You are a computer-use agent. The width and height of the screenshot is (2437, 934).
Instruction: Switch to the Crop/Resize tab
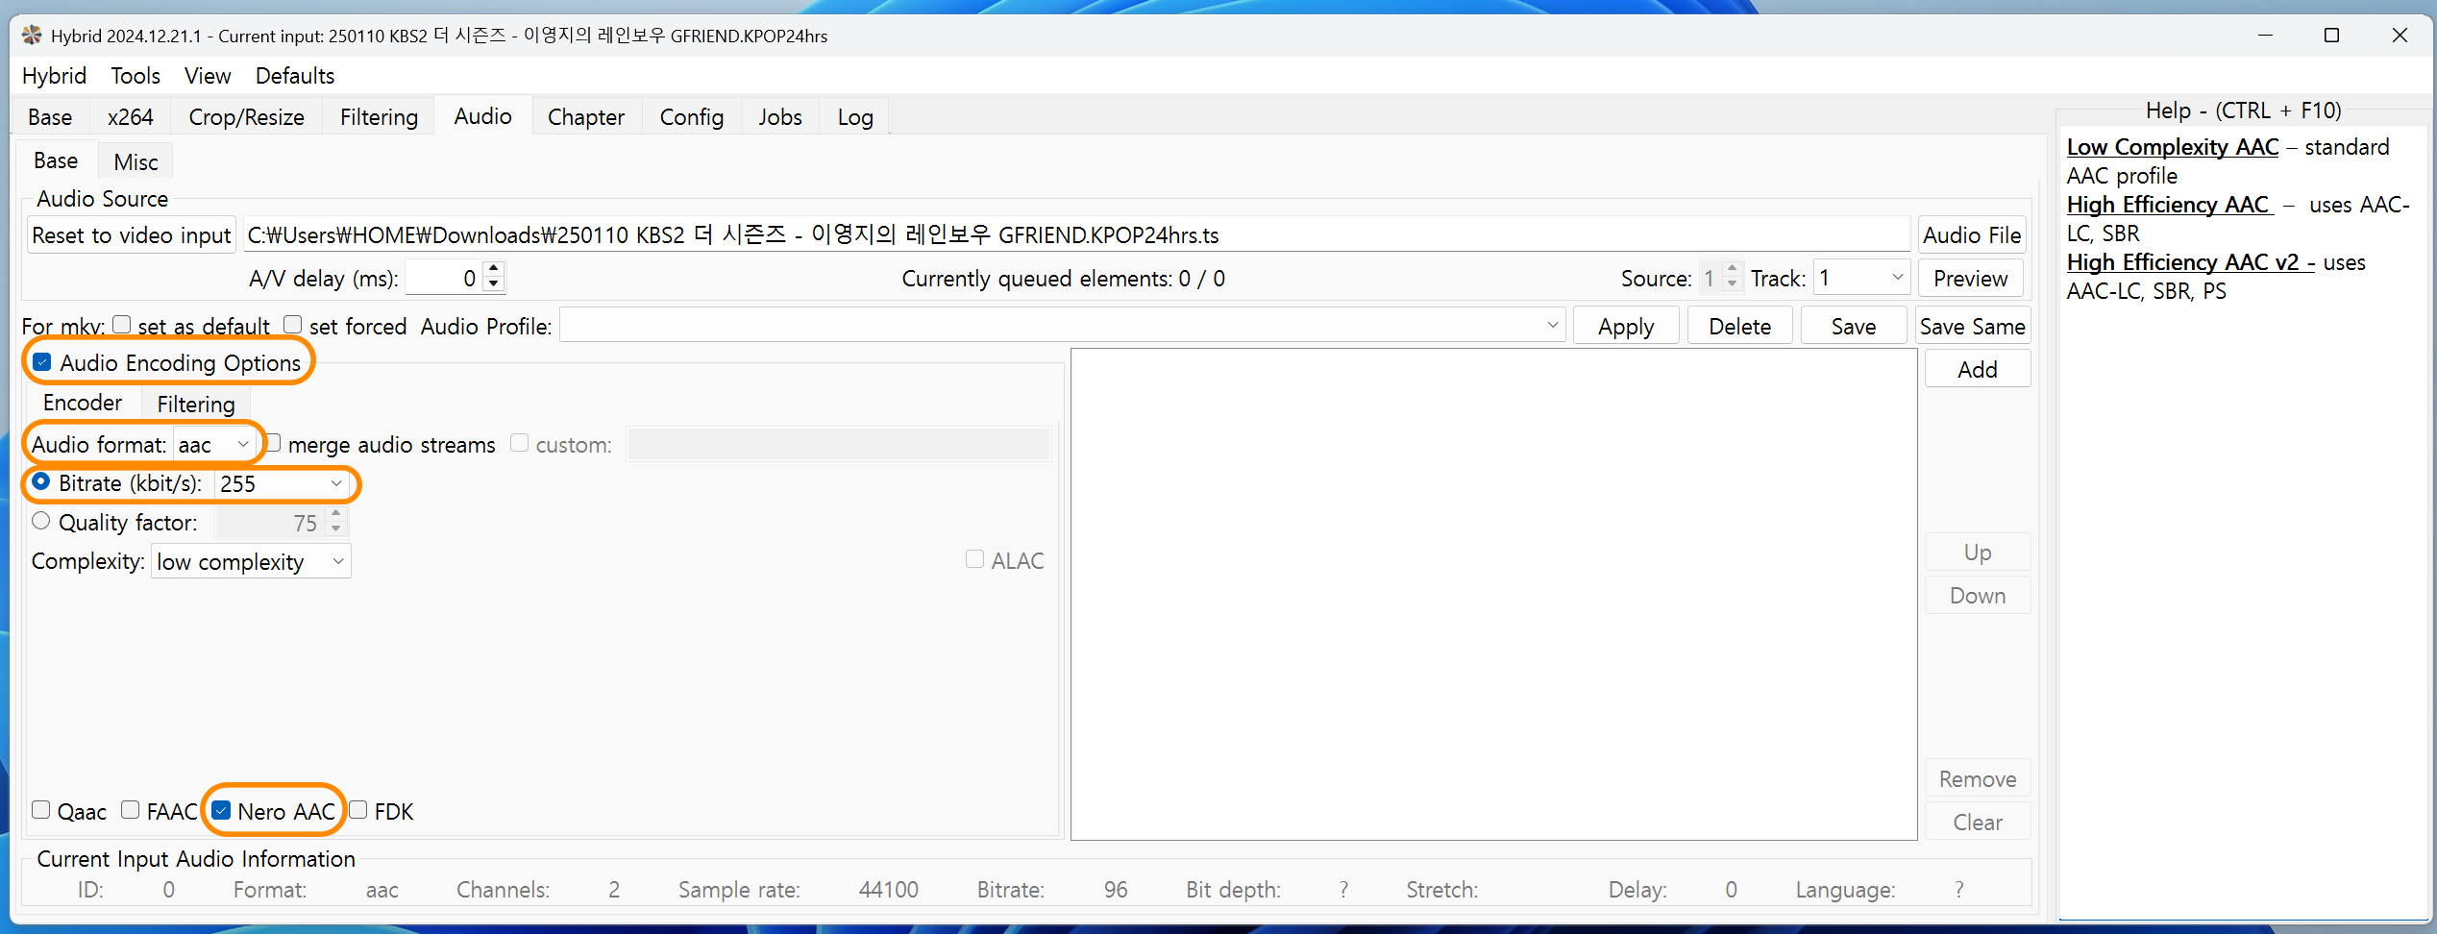pos(246,117)
